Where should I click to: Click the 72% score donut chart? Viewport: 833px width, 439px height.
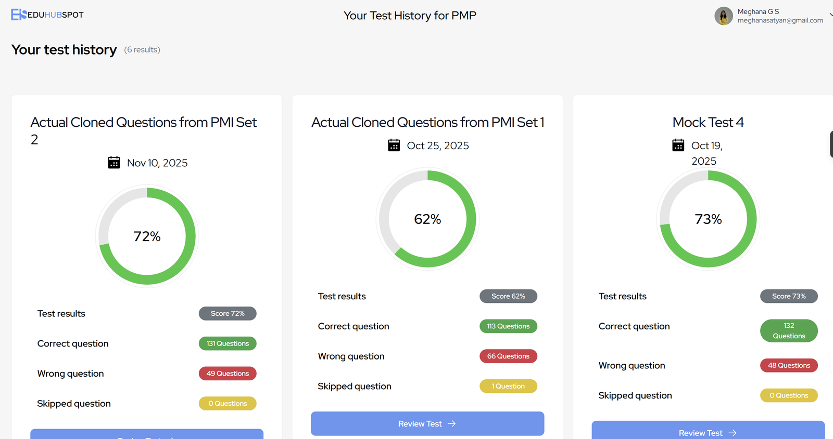pyautogui.click(x=147, y=236)
